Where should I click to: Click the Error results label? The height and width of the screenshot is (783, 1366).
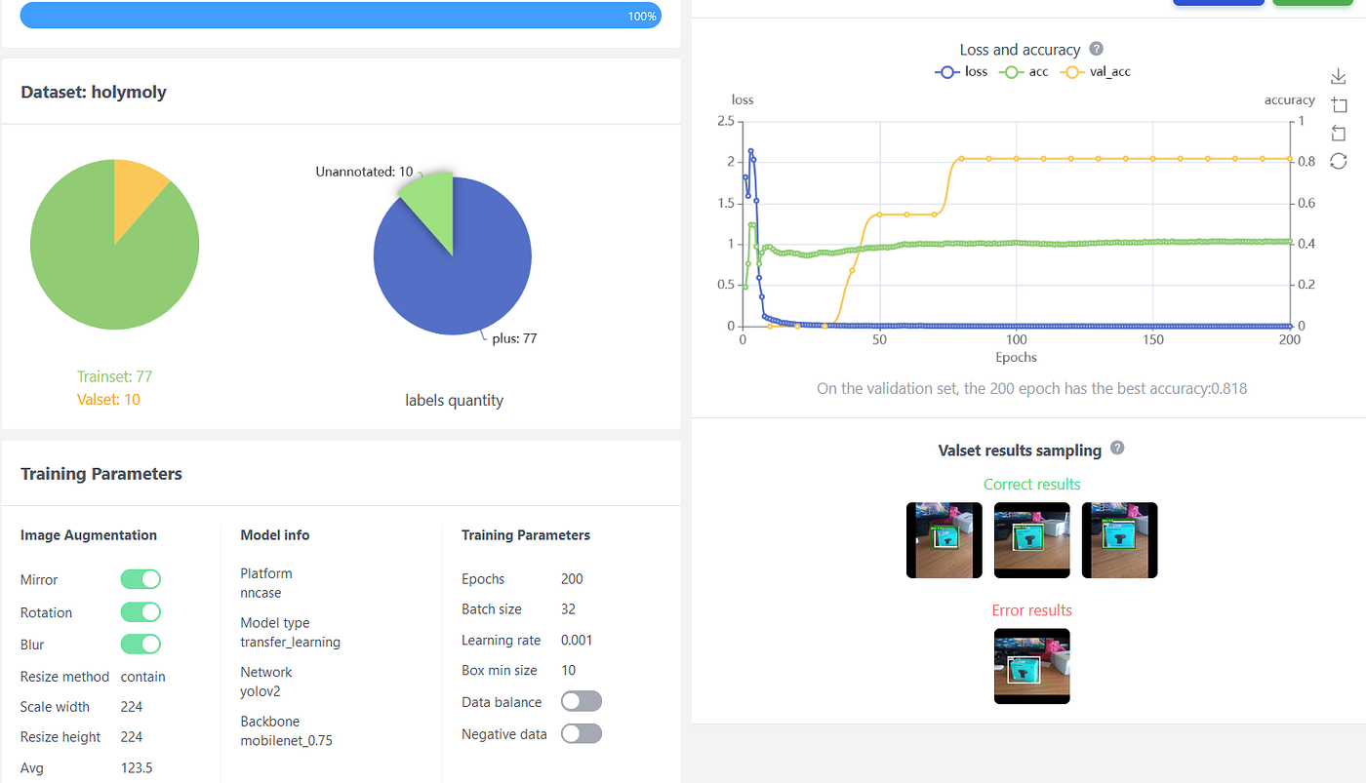(1031, 610)
